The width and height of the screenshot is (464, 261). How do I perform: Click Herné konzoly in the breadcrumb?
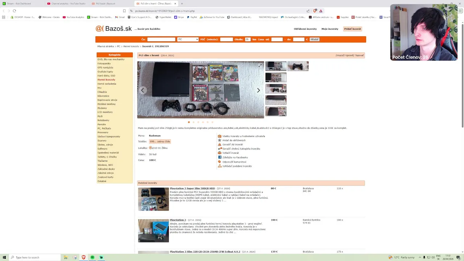131,46
